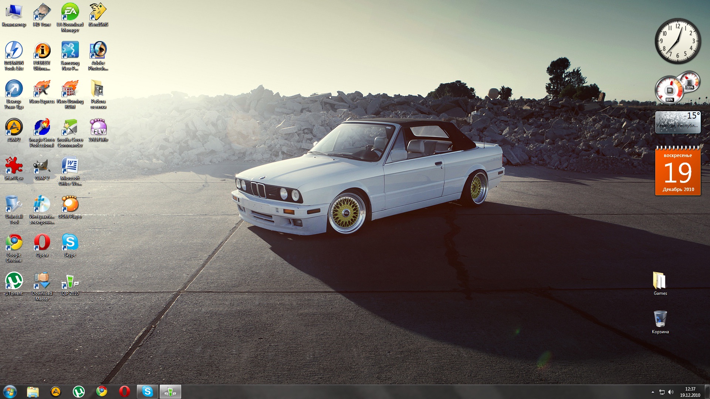710x399 pixels.
Task: Open Nero Burning ROM shortcut
Action: pos(70,89)
